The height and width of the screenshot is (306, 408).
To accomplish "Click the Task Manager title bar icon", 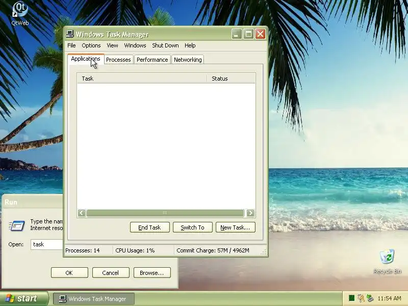I will [x=70, y=34].
